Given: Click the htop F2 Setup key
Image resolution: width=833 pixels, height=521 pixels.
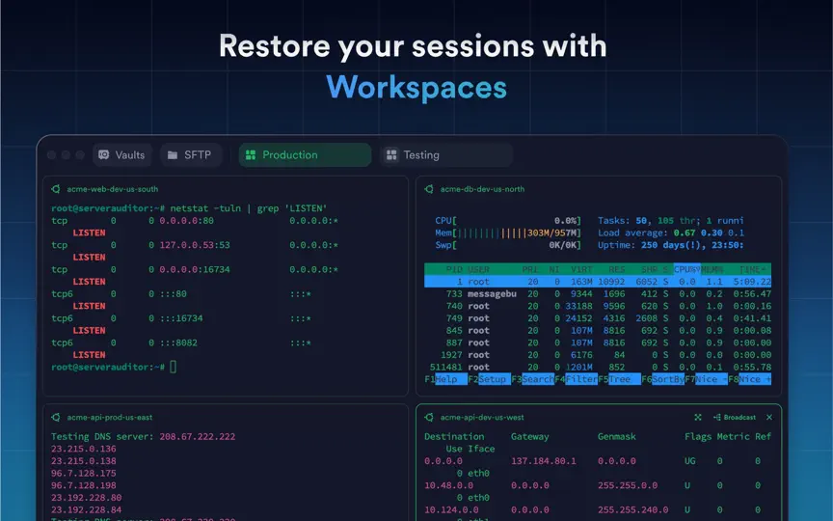Looking at the screenshot, I should (489, 379).
